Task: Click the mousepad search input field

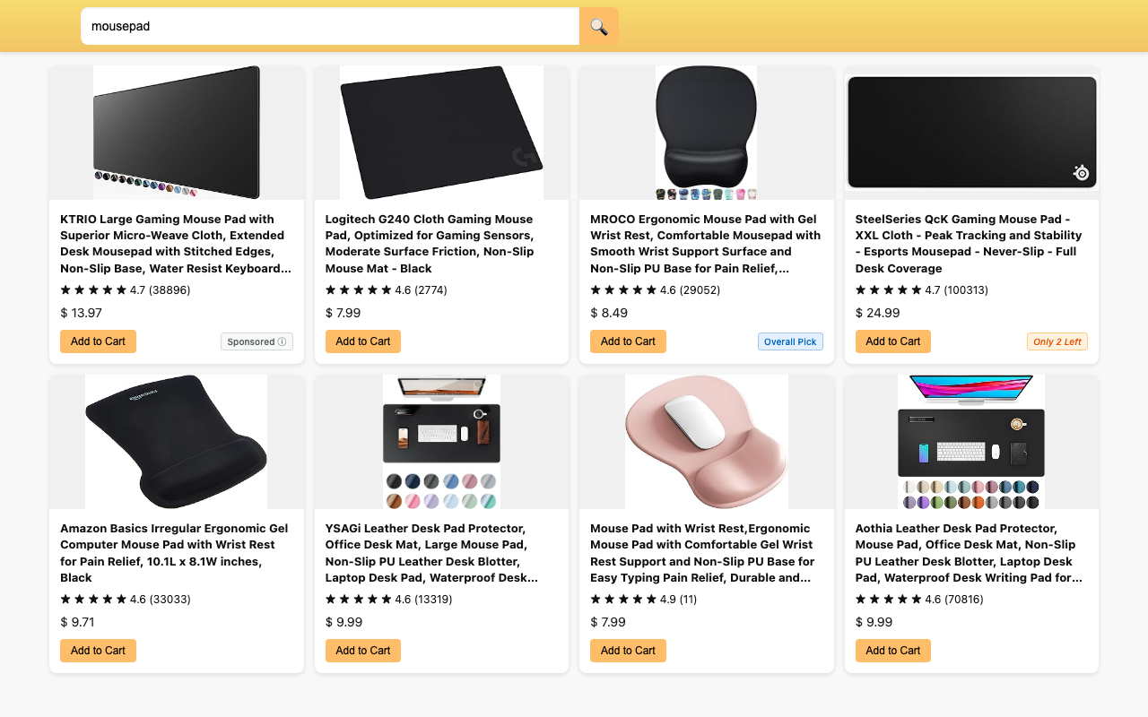Action: pos(330,26)
